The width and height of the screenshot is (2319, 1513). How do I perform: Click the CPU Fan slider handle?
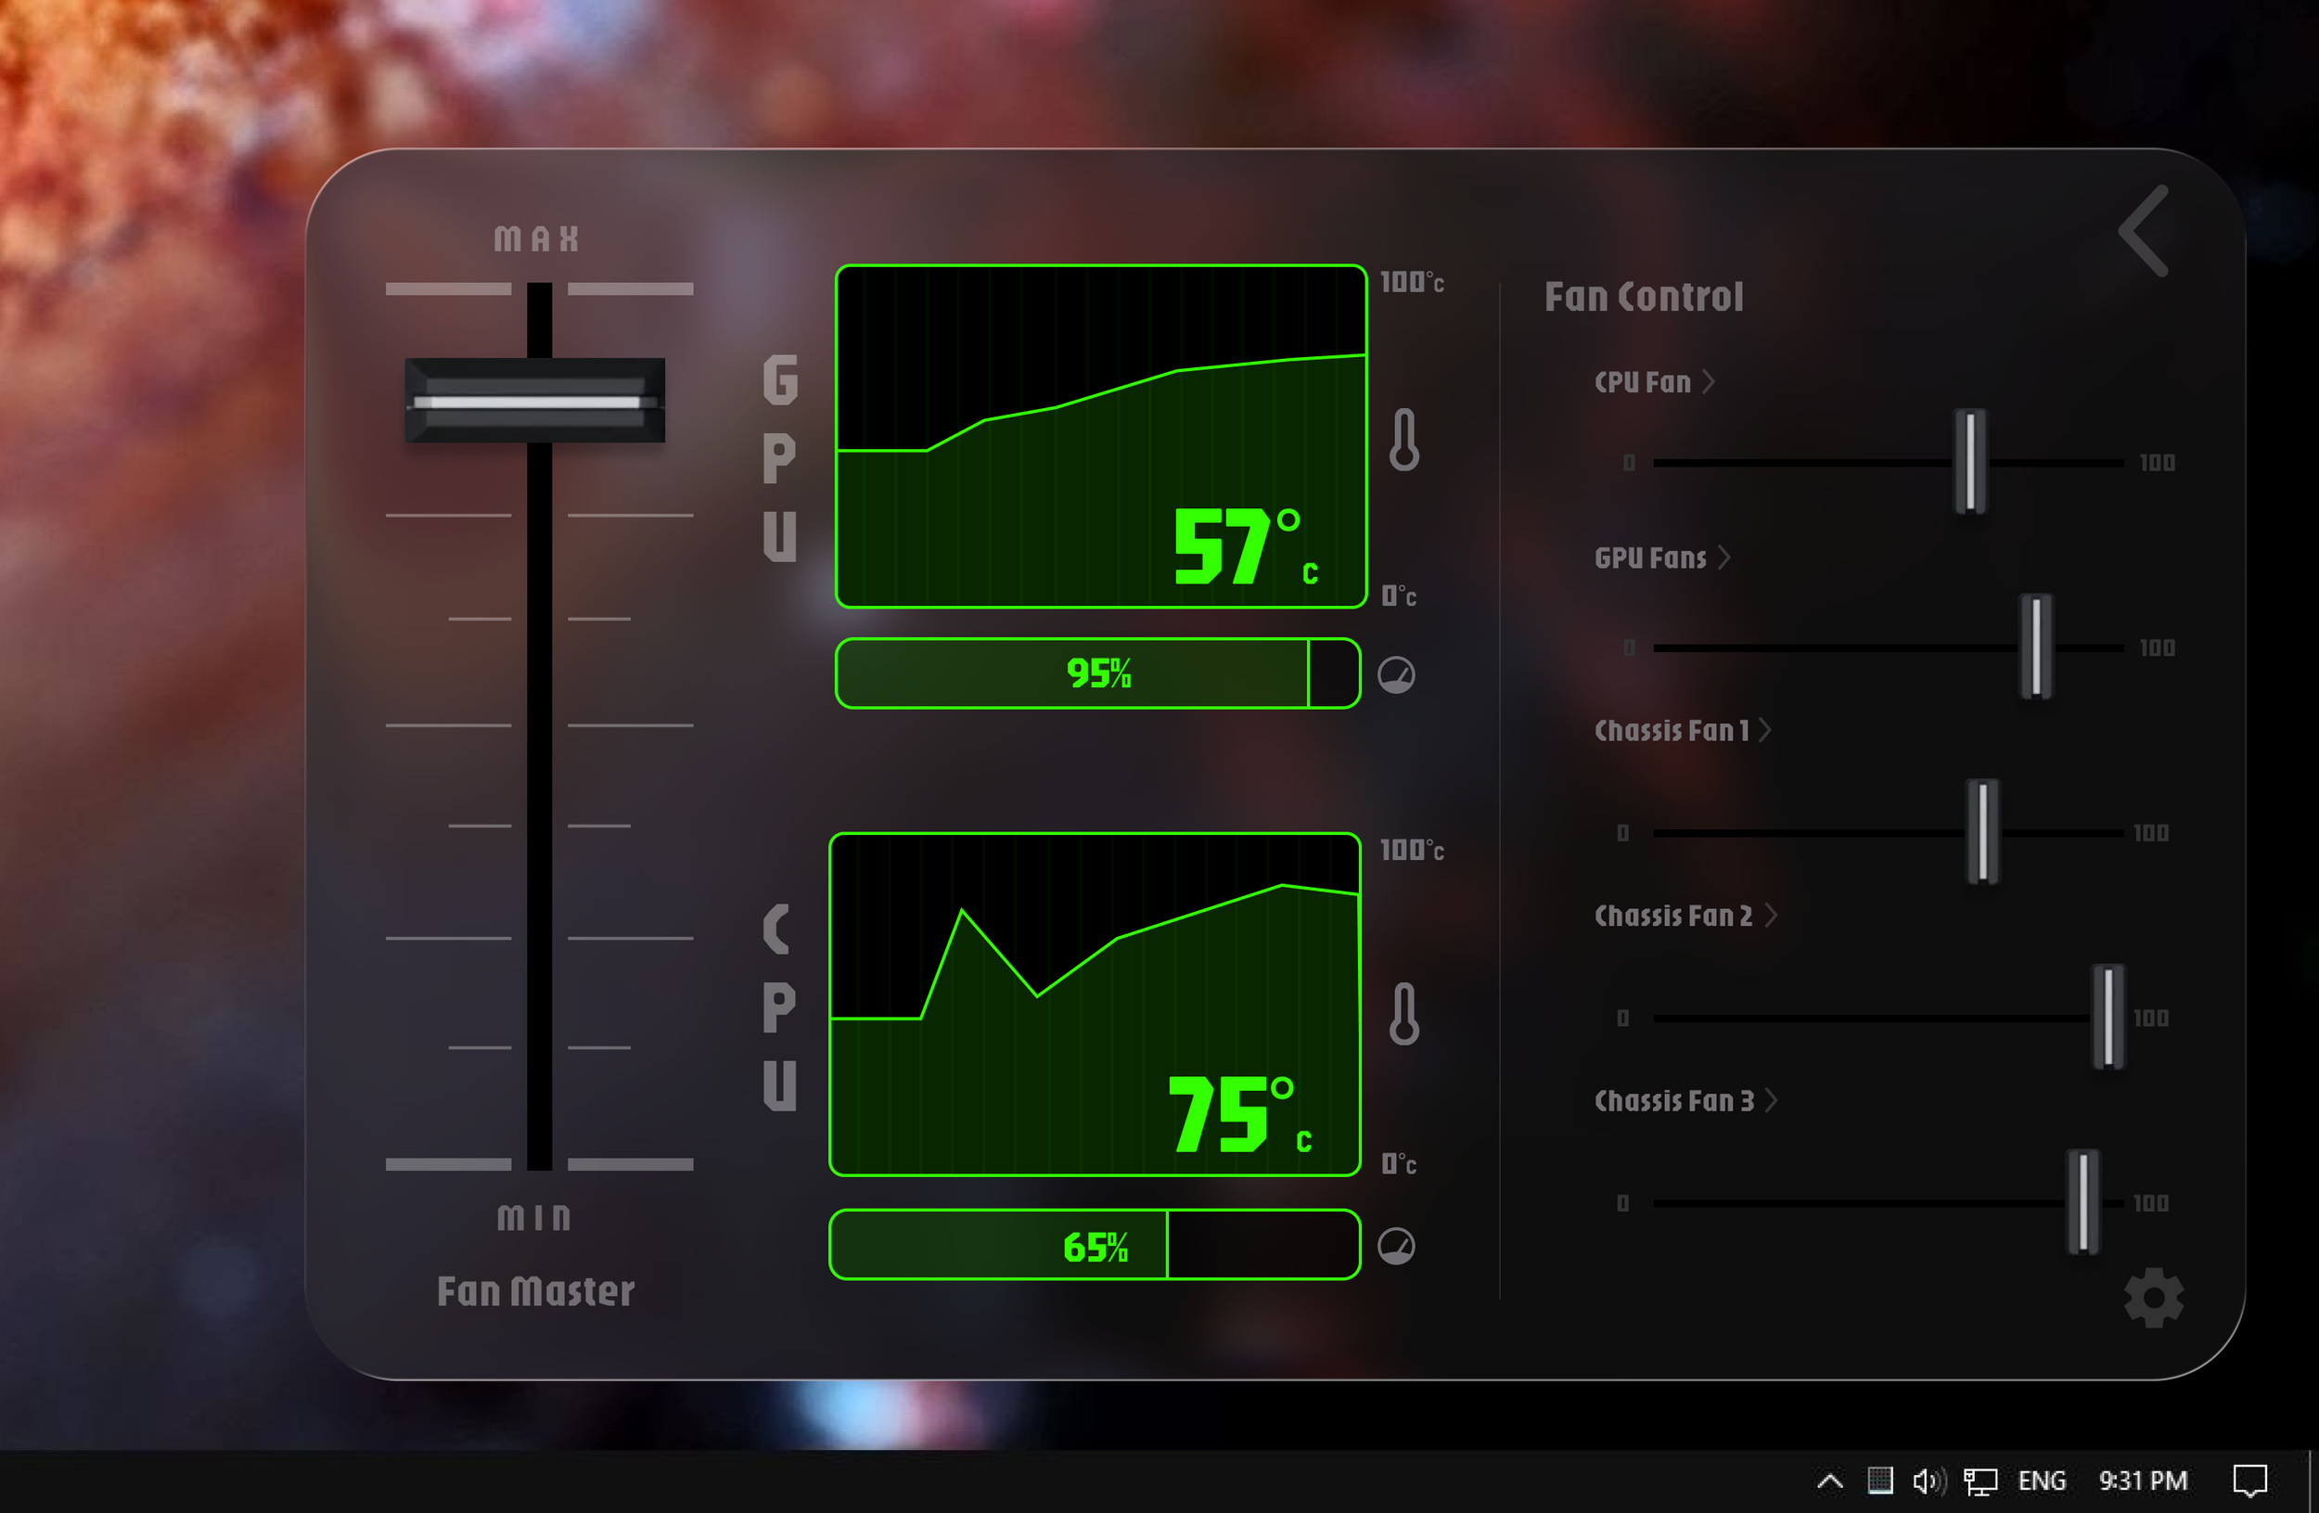[x=1970, y=462]
